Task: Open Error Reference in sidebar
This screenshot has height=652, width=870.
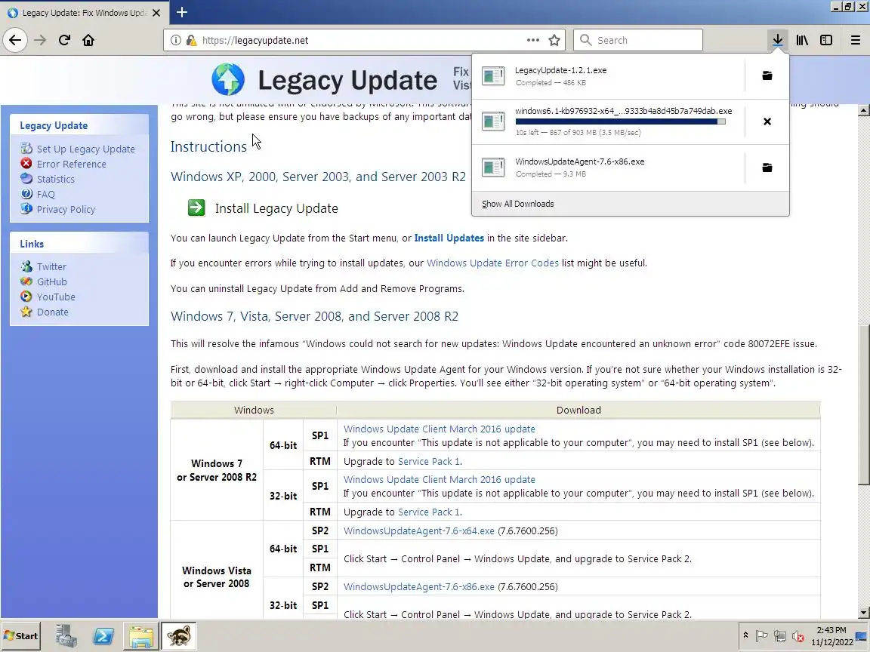Action: [71, 164]
